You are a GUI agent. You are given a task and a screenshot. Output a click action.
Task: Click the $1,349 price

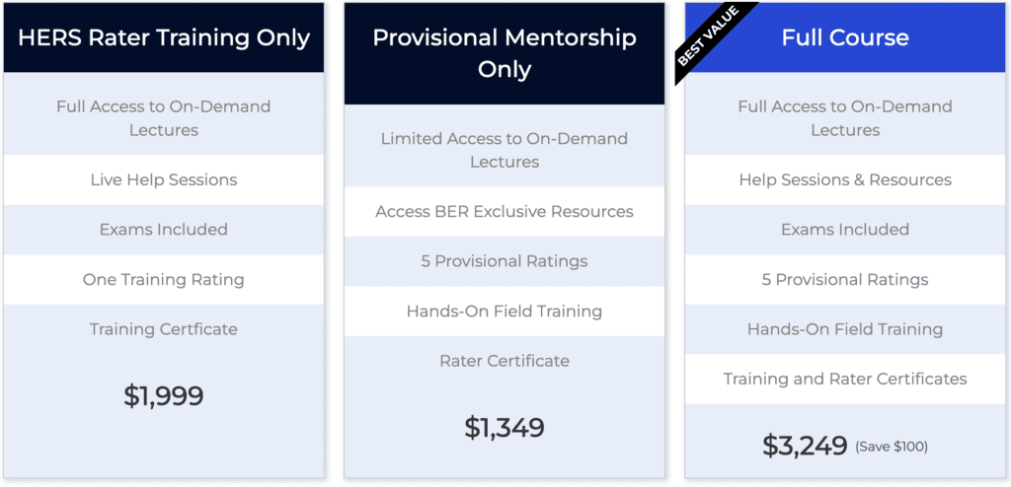click(505, 427)
